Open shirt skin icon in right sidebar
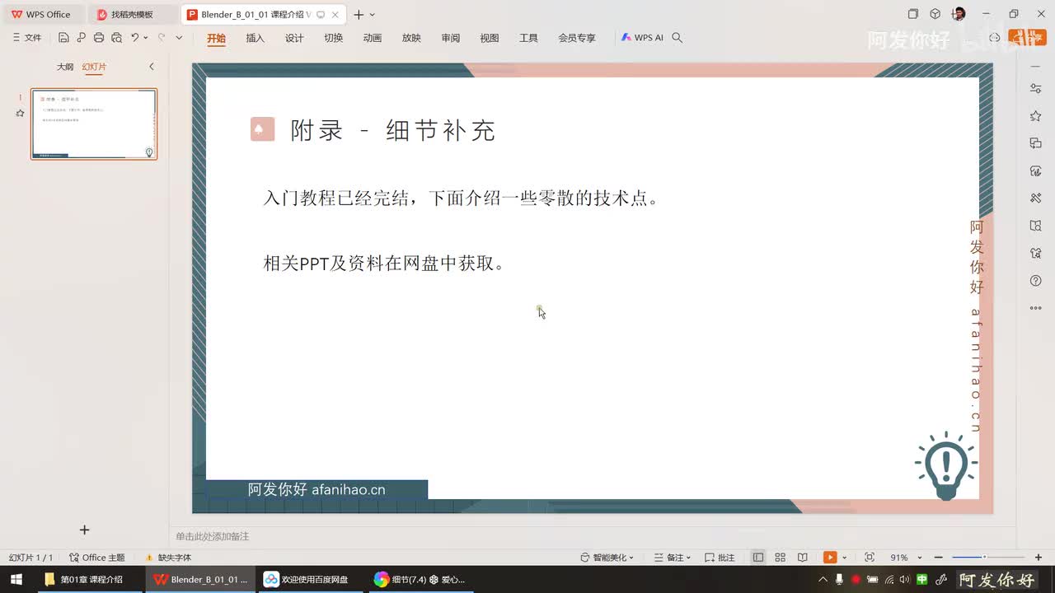Screen dimensions: 1055x593 point(1036,253)
